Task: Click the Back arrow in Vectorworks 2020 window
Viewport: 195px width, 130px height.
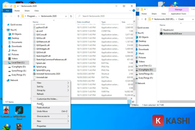Action: (6, 16)
